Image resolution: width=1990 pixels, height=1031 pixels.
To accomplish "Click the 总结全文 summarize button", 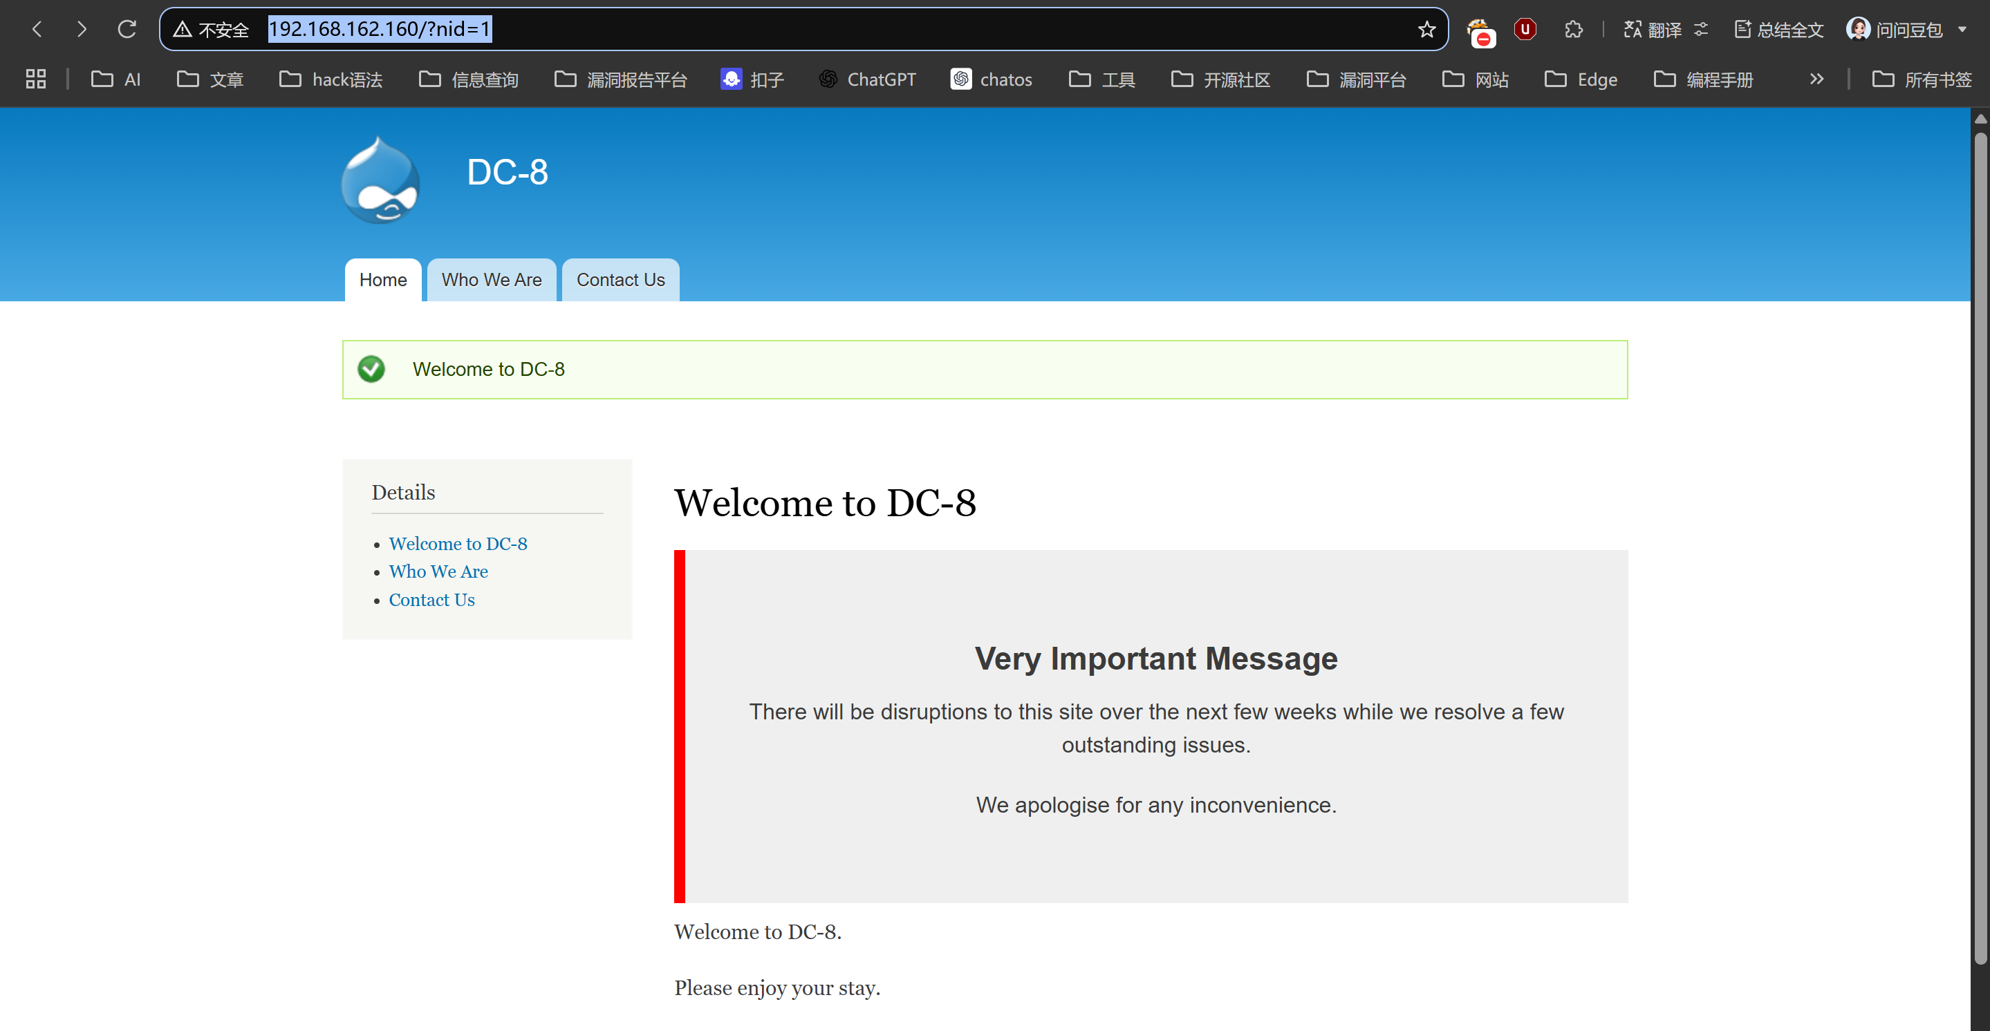I will 1778,29.
